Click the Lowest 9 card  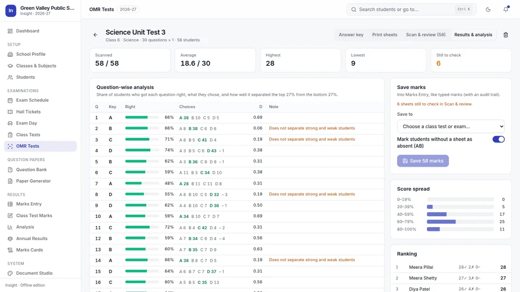(x=386, y=60)
